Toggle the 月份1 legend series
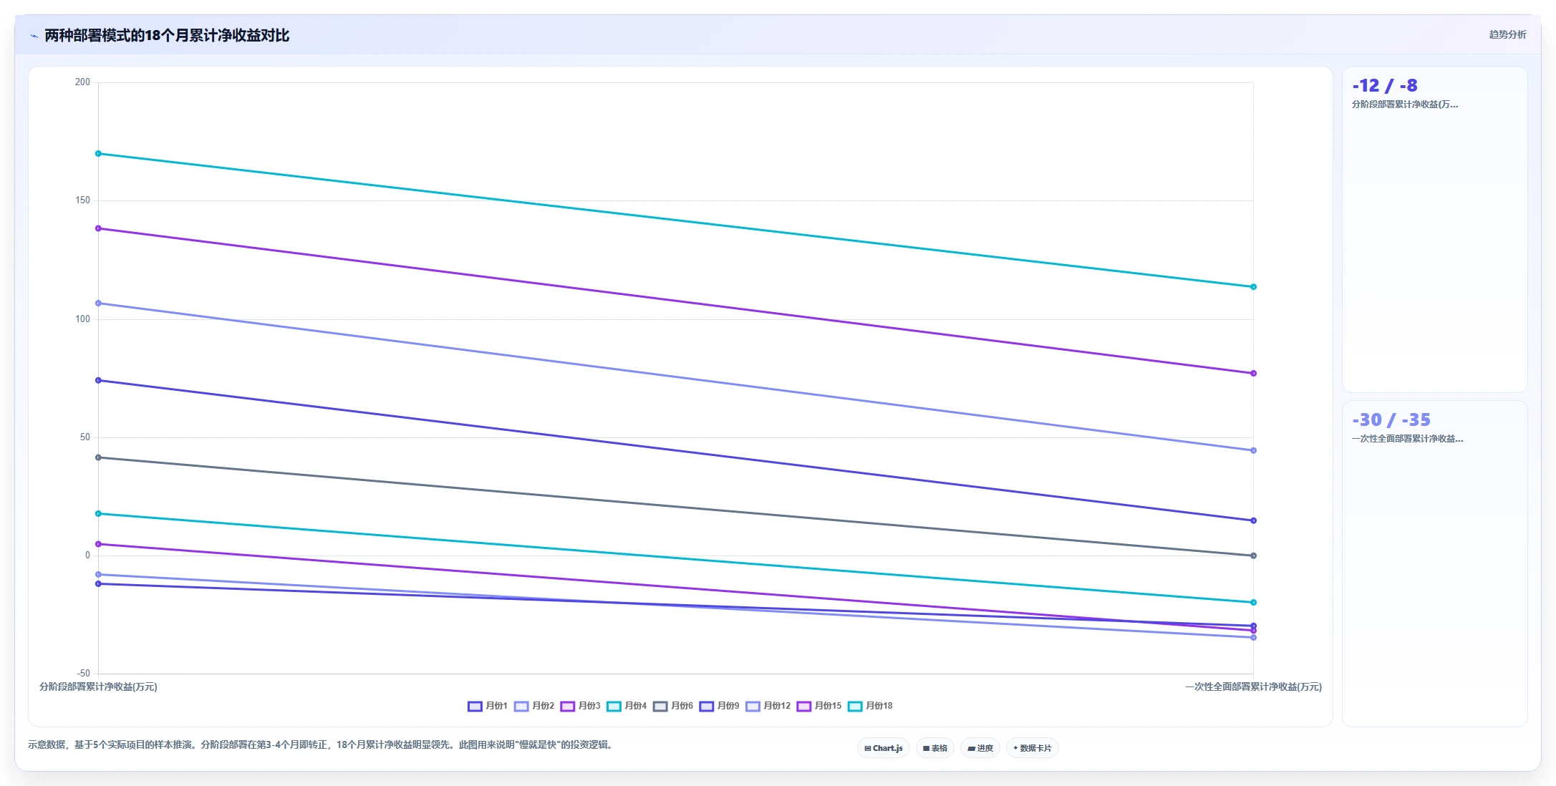 coord(488,706)
